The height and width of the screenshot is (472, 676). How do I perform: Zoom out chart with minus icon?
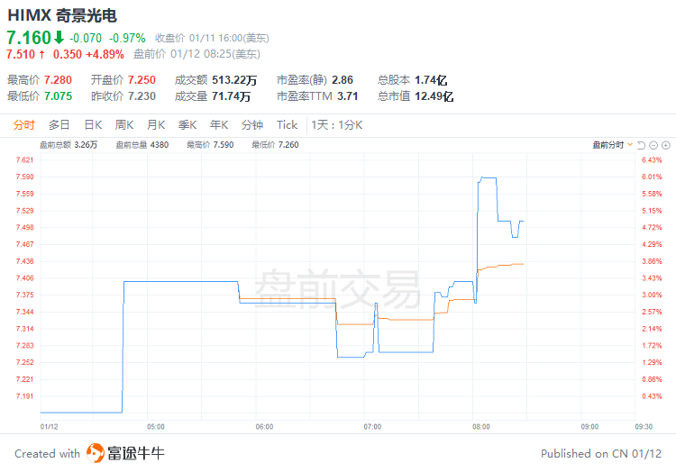click(653, 145)
